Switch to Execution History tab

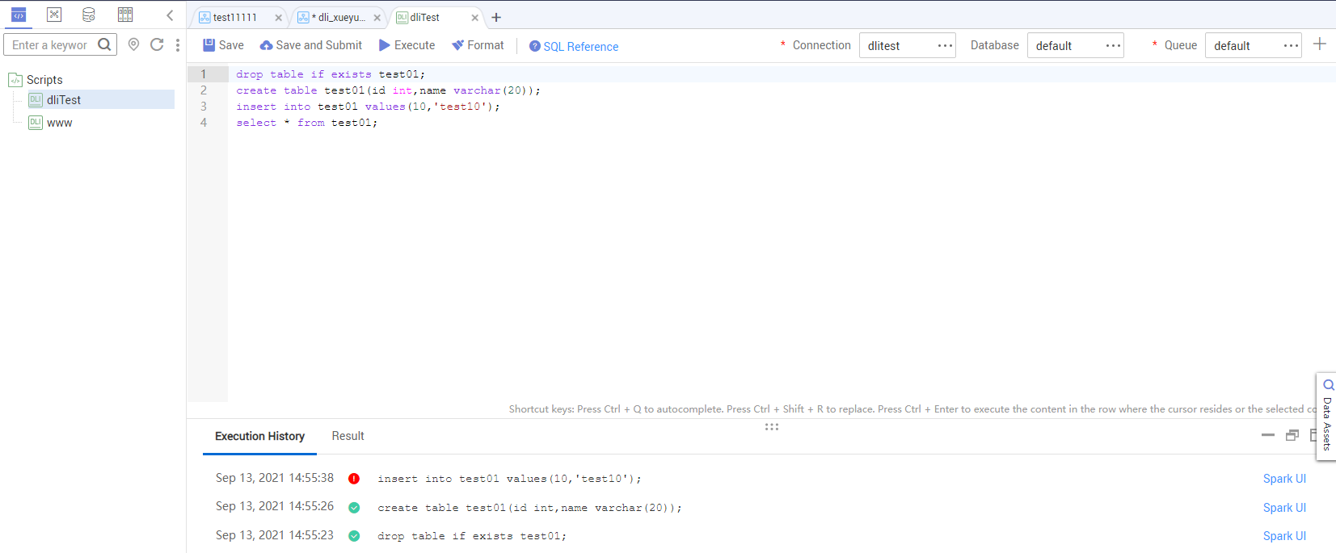(x=259, y=436)
